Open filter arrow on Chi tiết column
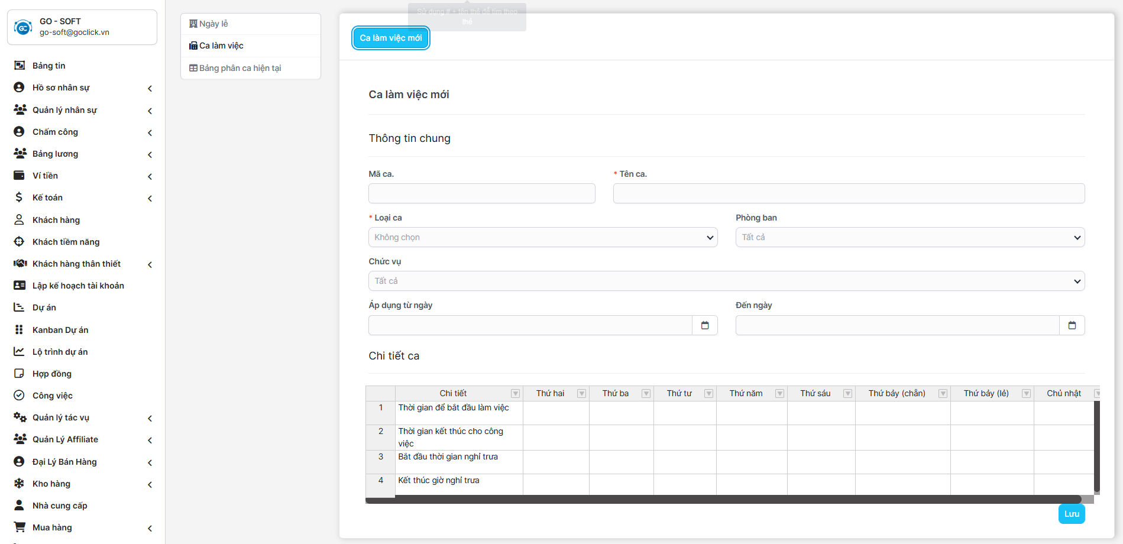 coord(515,394)
